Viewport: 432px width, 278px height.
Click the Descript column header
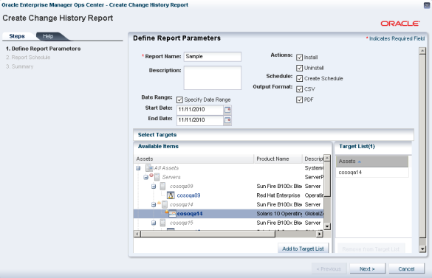(x=313, y=159)
